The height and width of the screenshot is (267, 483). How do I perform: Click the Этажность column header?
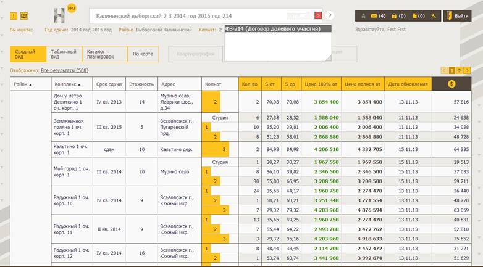click(x=141, y=84)
